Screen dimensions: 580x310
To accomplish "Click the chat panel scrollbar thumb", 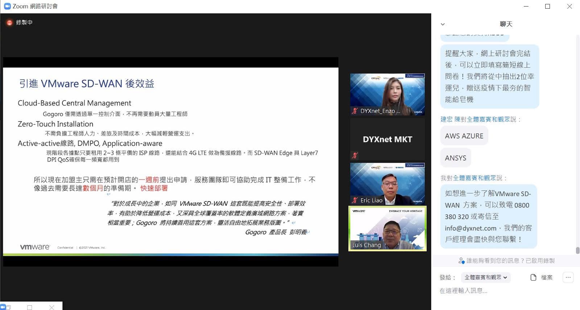I will click(x=577, y=250).
